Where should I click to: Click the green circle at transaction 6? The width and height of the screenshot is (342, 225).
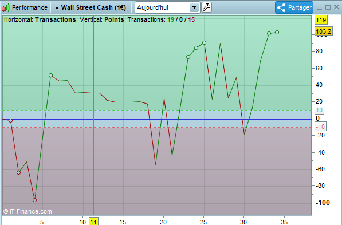pyautogui.click(x=50, y=75)
